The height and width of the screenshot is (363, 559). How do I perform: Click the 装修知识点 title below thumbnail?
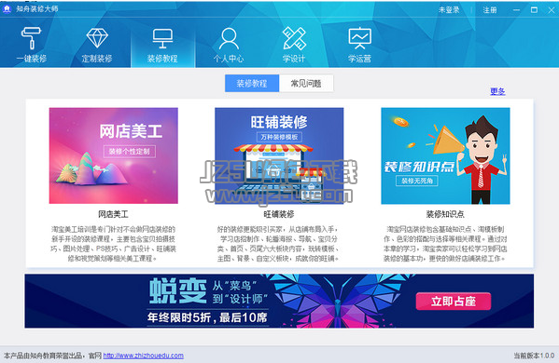point(445,214)
